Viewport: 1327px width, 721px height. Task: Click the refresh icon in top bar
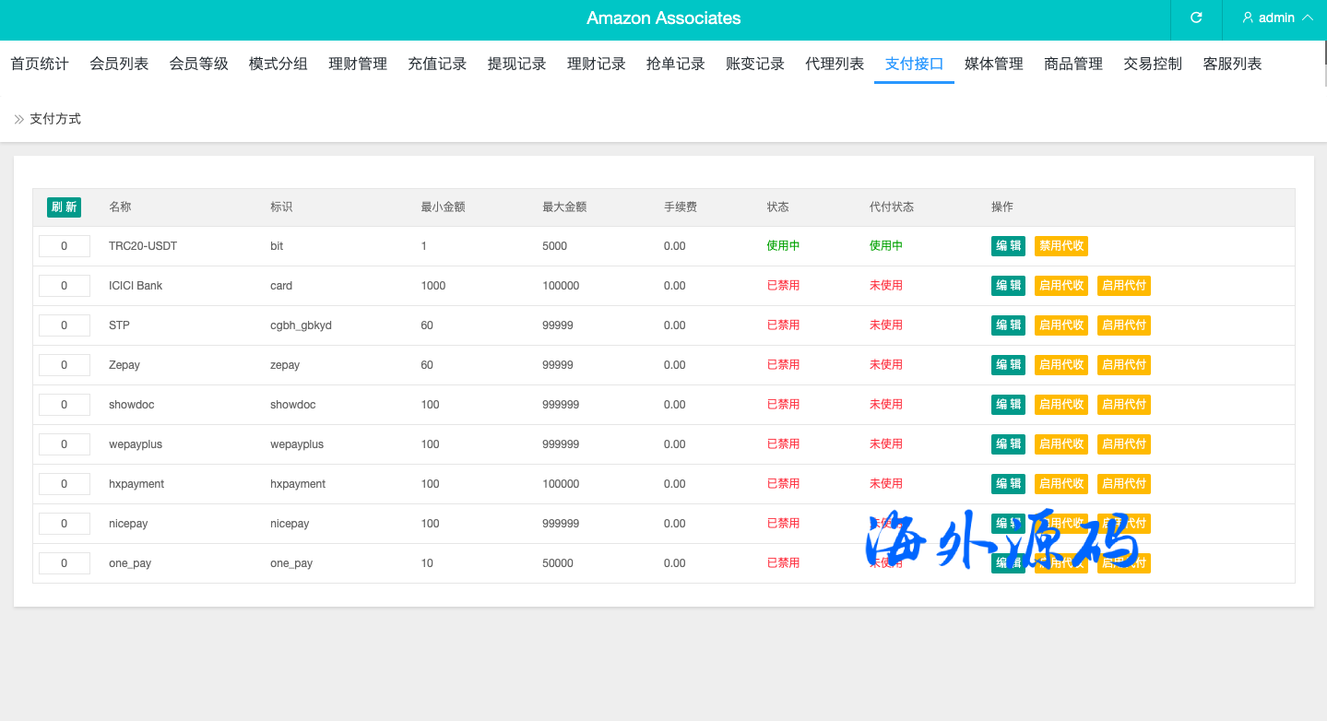(x=1196, y=18)
